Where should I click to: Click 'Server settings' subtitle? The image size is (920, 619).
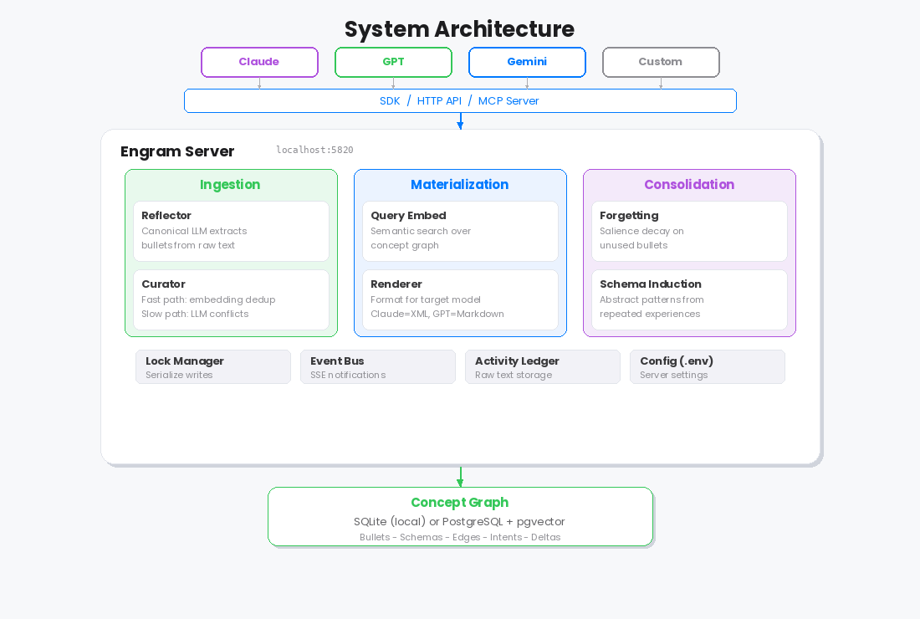click(x=673, y=375)
